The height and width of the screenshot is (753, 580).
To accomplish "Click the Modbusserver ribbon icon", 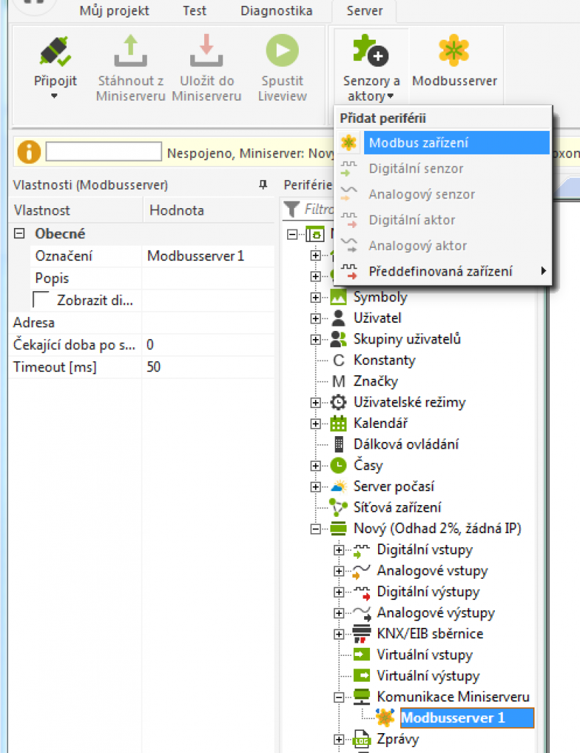I will [454, 50].
